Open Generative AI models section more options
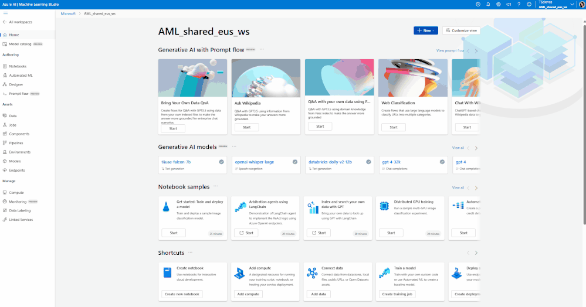Image resolution: width=586 pixels, height=307 pixels. [x=234, y=146]
